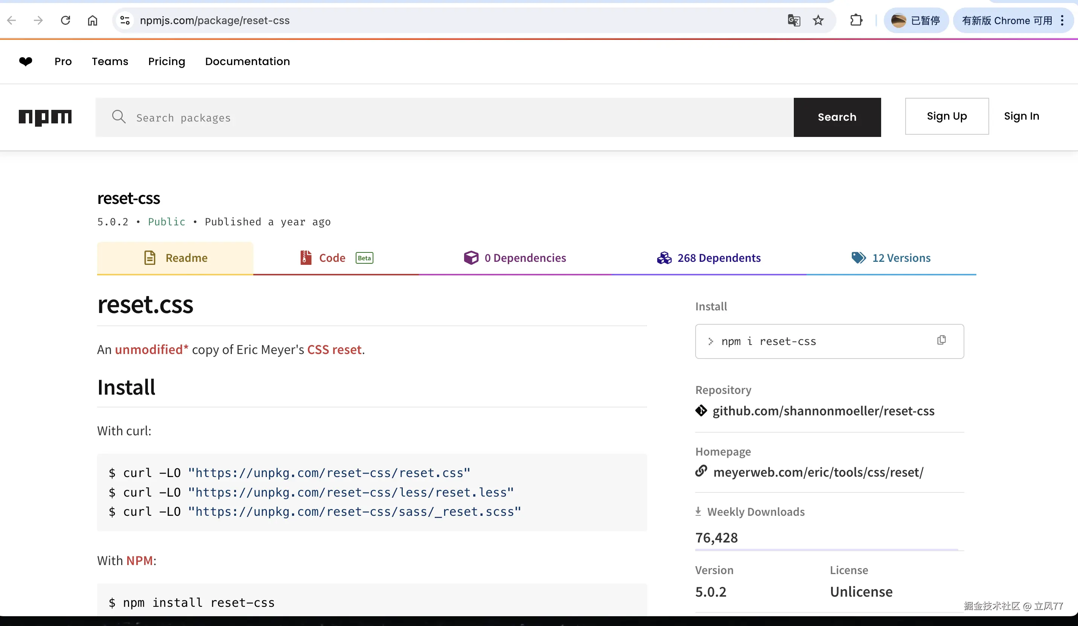Click the link icon beside the homepage URL
Screen dimensions: 1078x626
[x=701, y=471]
